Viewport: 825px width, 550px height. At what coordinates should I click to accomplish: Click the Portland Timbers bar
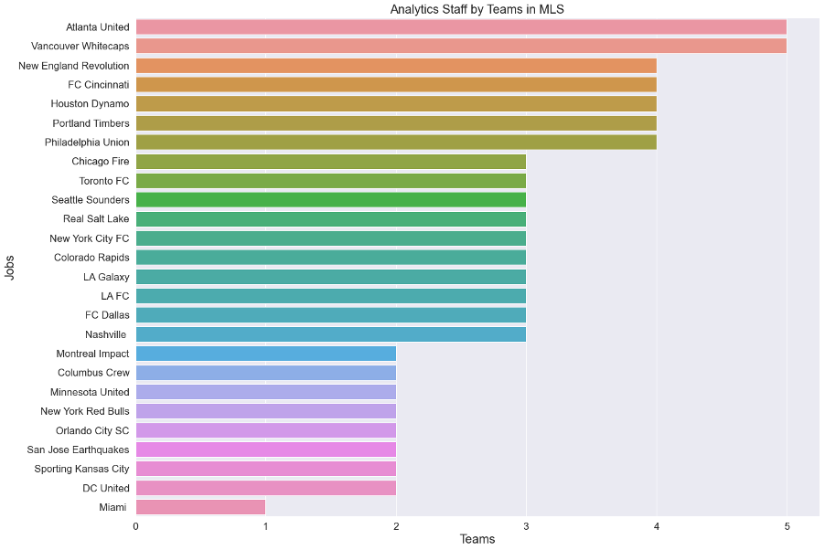coord(396,123)
